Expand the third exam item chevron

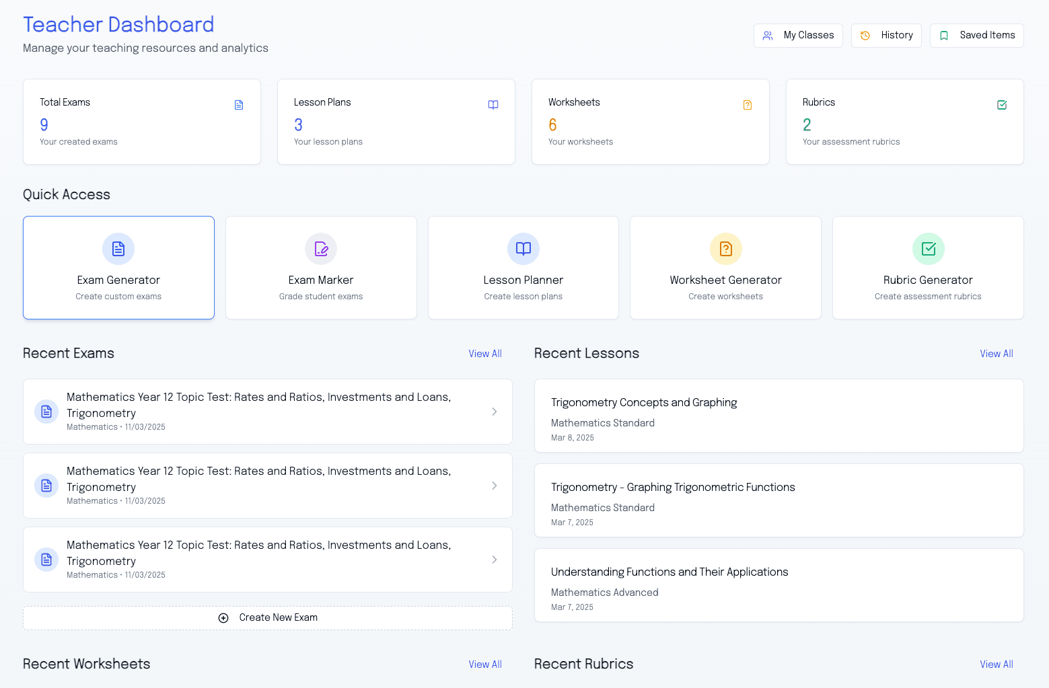tap(495, 560)
